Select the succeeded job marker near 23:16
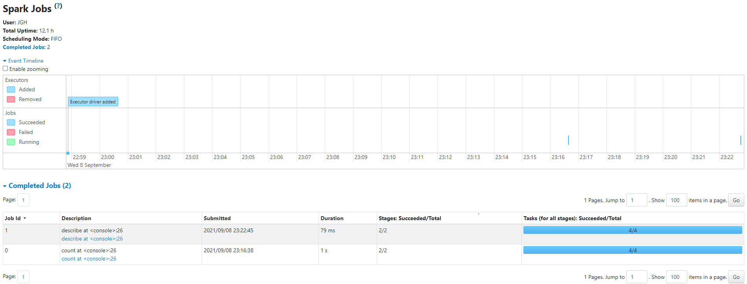Viewport: 747px width, 284px height. point(568,140)
